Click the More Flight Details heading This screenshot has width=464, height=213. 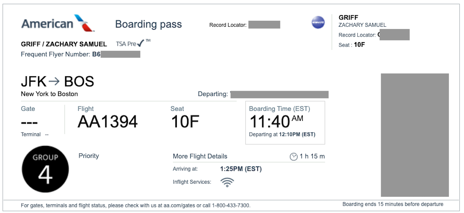coord(200,156)
